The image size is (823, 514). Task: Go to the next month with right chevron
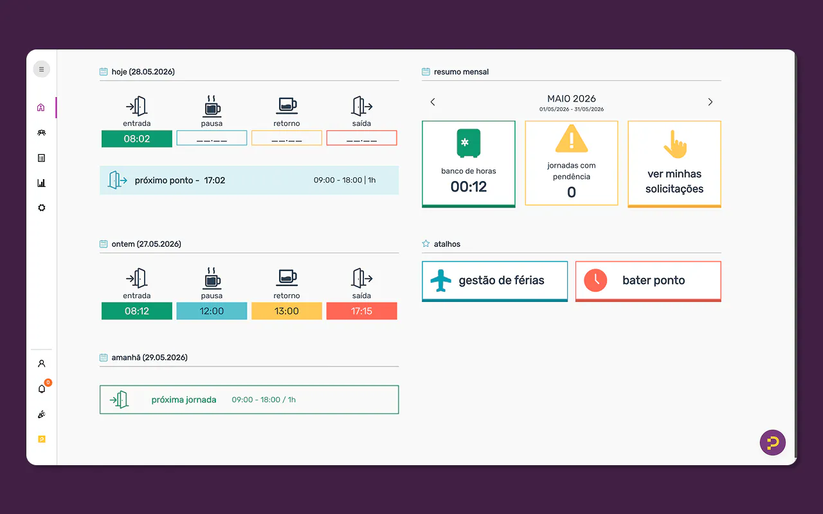coord(710,102)
